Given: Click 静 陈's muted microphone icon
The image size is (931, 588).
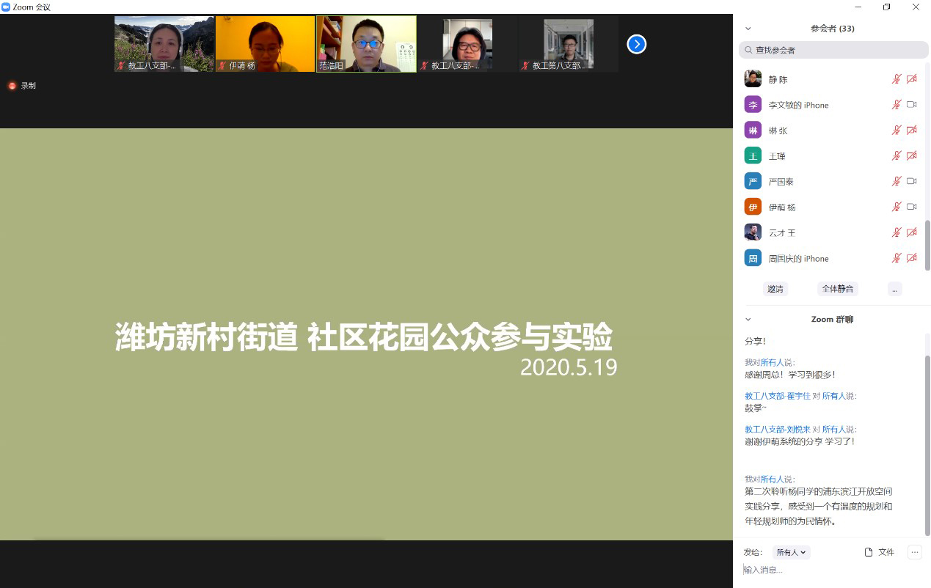Looking at the screenshot, I should tap(896, 79).
